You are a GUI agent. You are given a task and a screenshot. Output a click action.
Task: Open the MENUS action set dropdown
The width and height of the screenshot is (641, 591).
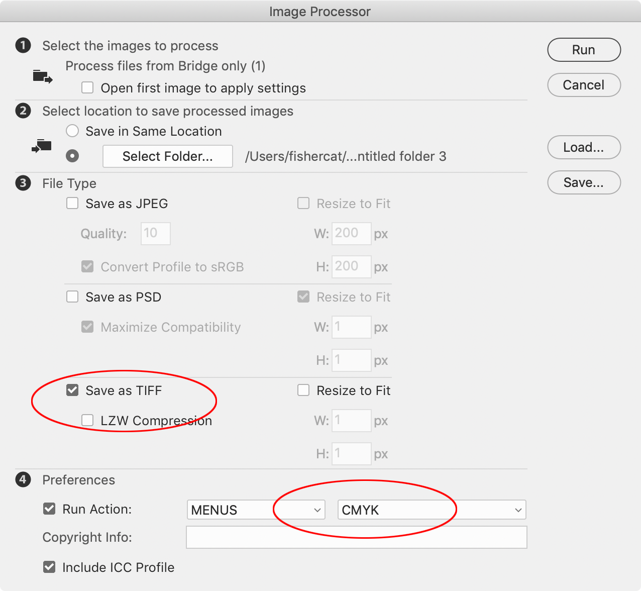[256, 510]
